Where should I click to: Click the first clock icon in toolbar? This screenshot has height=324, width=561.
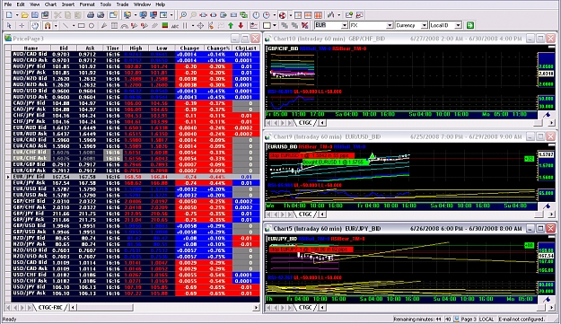click(256, 15)
